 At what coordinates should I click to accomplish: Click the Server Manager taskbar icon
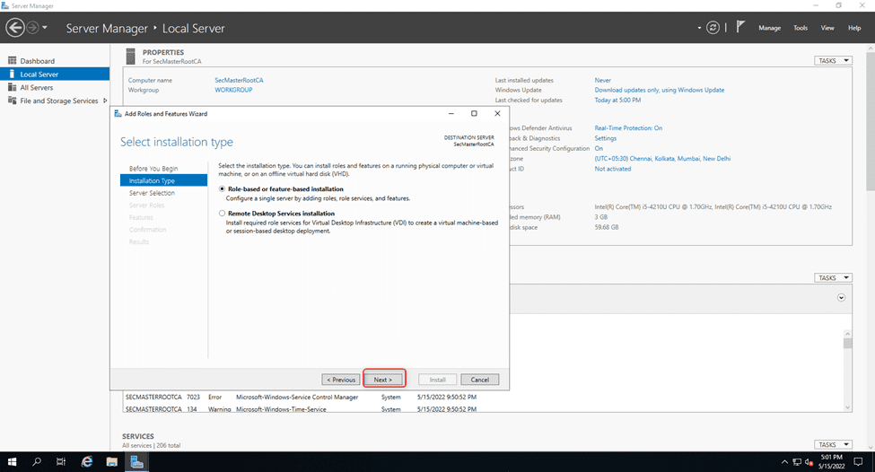[136, 462]
